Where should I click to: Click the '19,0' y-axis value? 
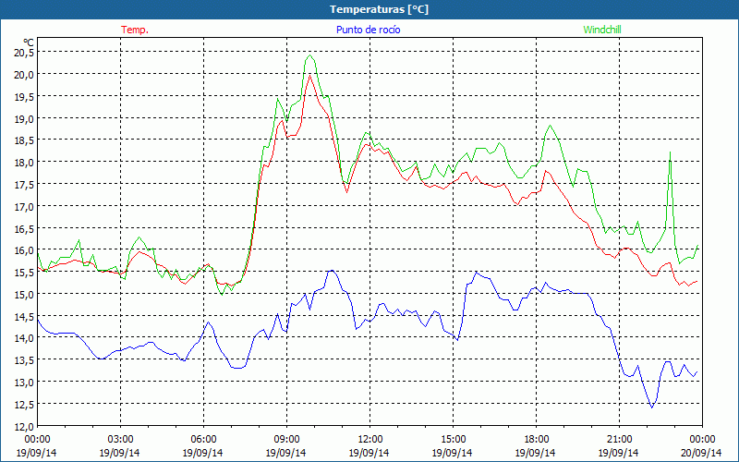click(24, 119)
